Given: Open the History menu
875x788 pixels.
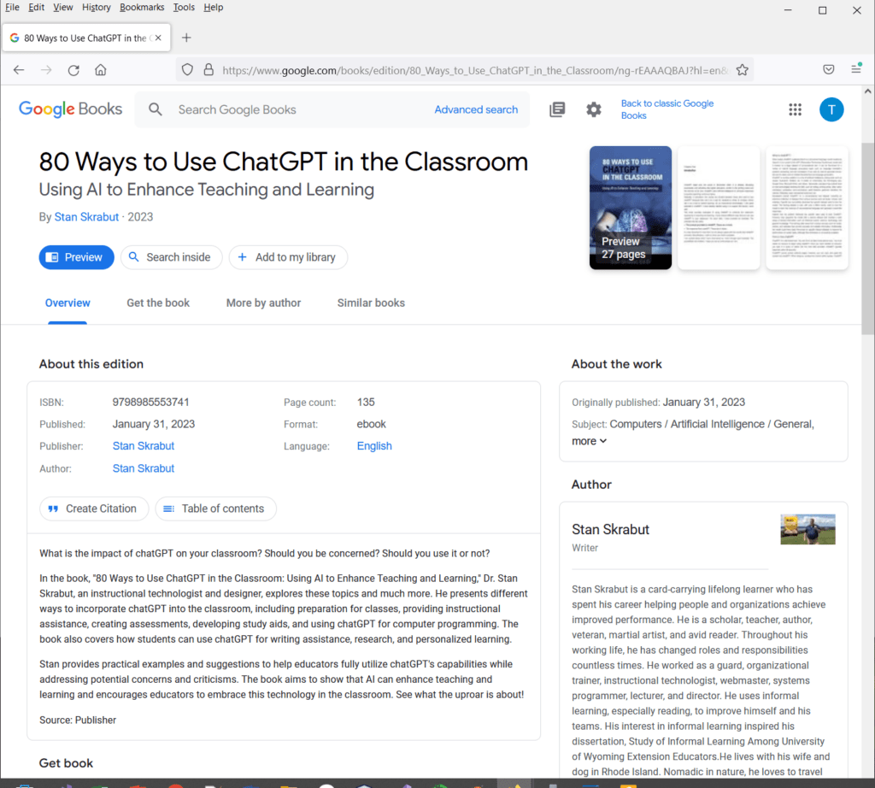Looking at the screenshot, I should (x=96, y=8).
